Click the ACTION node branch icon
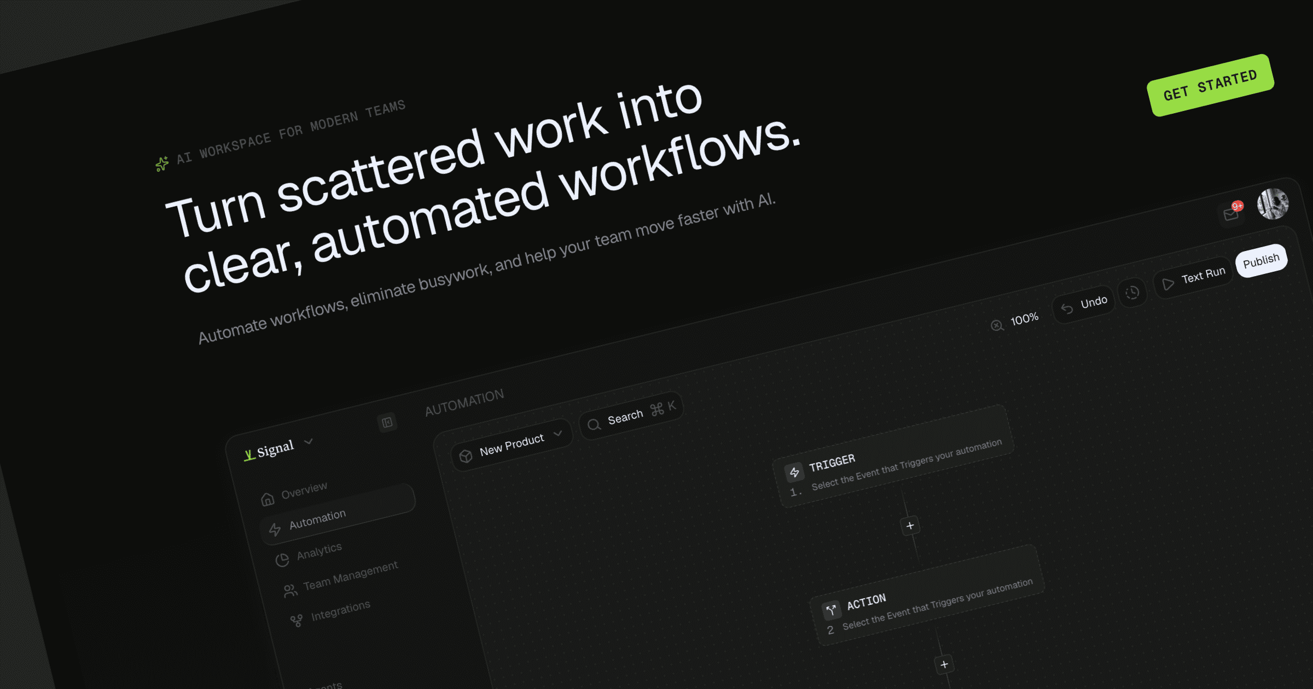1313x689 pixels. (831, 610)
